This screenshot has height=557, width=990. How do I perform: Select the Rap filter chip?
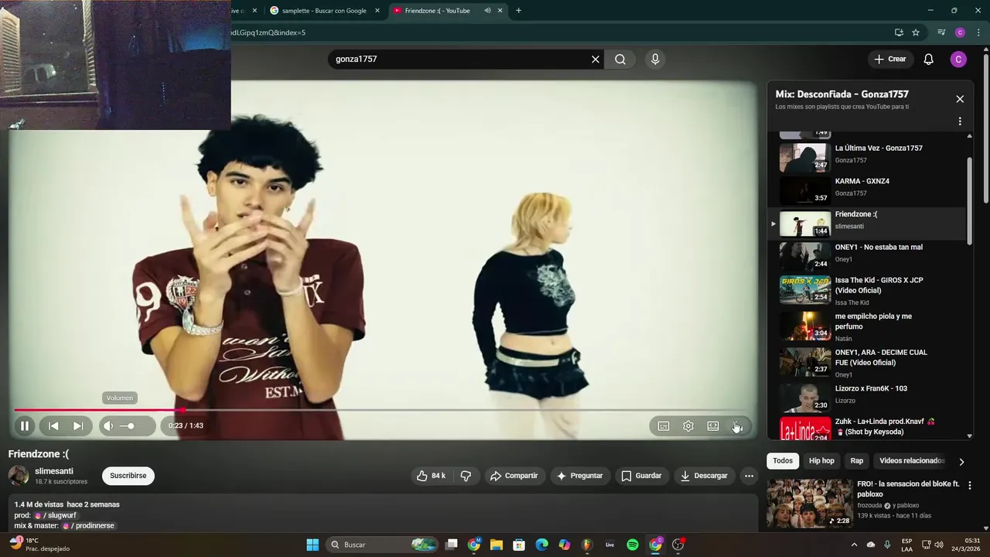pos(857,461)
